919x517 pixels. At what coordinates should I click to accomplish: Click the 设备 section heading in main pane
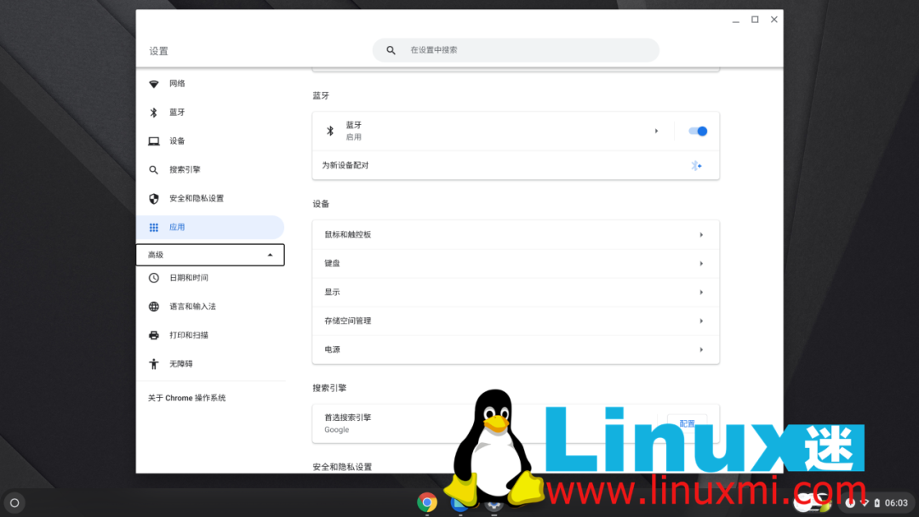point(321,204)
